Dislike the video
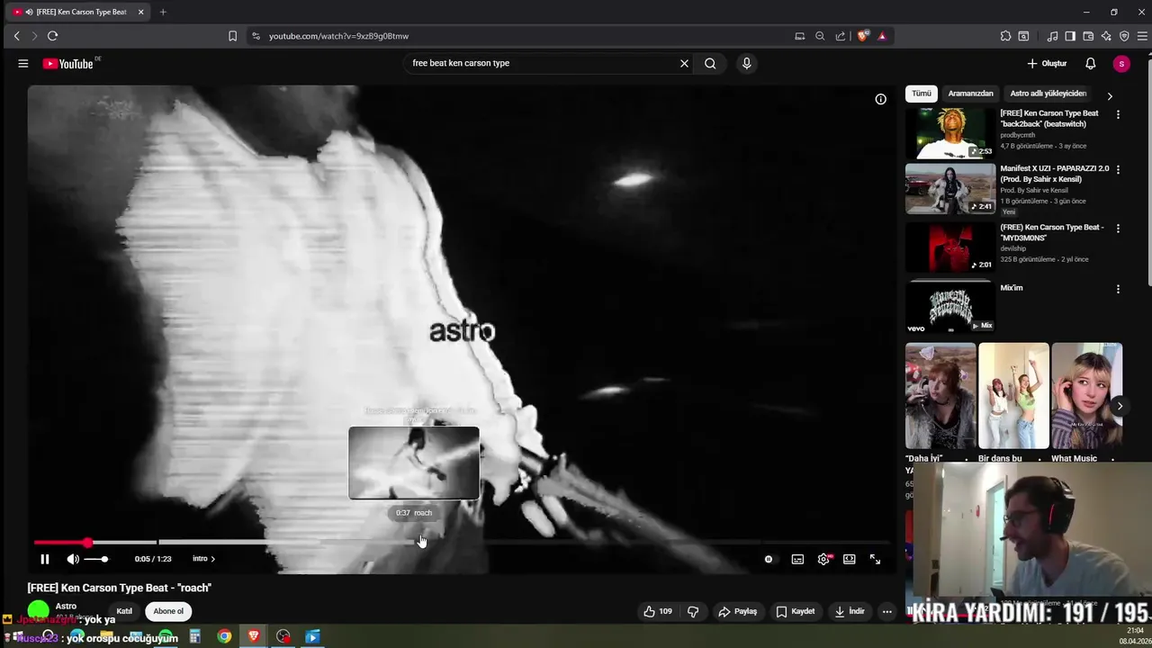Viewport: 1152px width, 648px height. 693,611
